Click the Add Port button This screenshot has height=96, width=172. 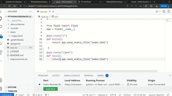(x=51, y=89)
